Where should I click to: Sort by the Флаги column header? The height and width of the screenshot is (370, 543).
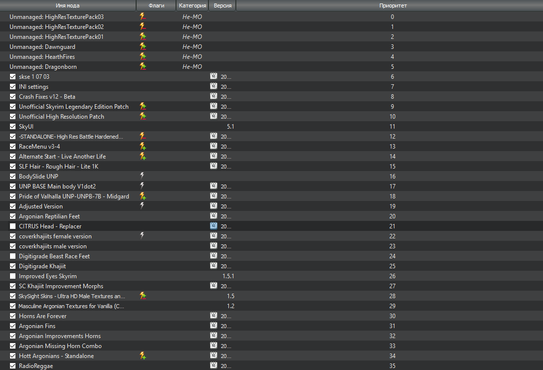157,5
